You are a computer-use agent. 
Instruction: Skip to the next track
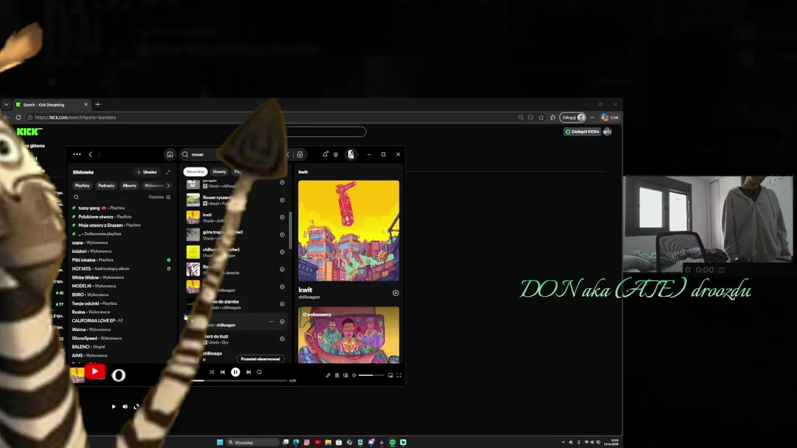[248, 372]
